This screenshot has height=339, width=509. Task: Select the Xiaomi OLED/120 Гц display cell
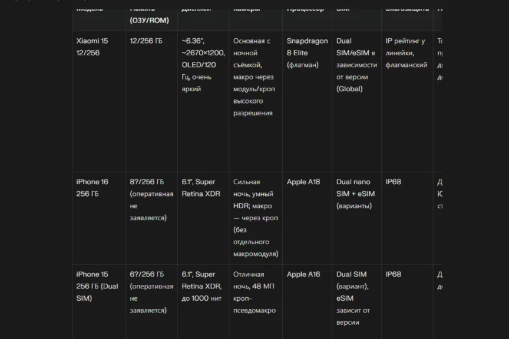click(x=203, y=65)
